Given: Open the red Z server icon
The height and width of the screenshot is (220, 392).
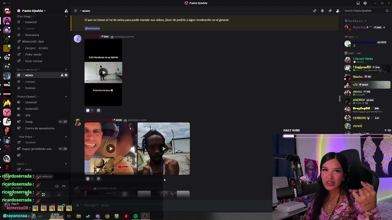Looking at the screenshot, I should point(7,167).
